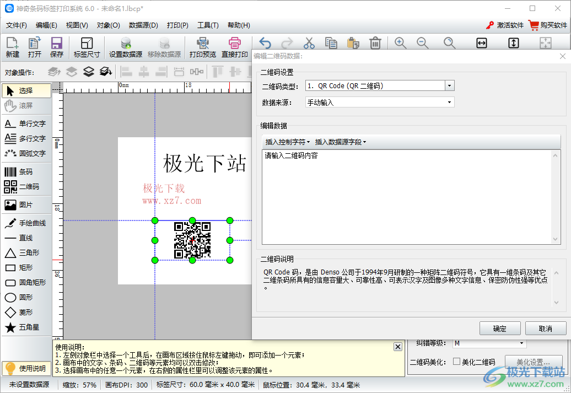Viewport: 571px width, 393px height.
Task: Open the 标签尺寸 label size tool
Action: tap(87, 47)
